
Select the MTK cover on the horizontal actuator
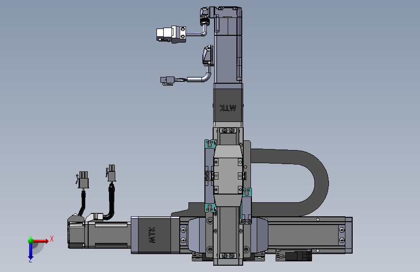point(155,235)
